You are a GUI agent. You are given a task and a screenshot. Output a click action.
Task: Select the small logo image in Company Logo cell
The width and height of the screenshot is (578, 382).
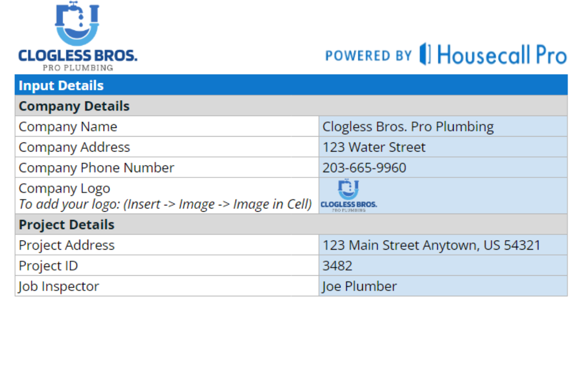(349, 196)
